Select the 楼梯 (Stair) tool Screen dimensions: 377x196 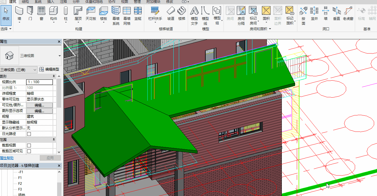click(x=181, y=11)
